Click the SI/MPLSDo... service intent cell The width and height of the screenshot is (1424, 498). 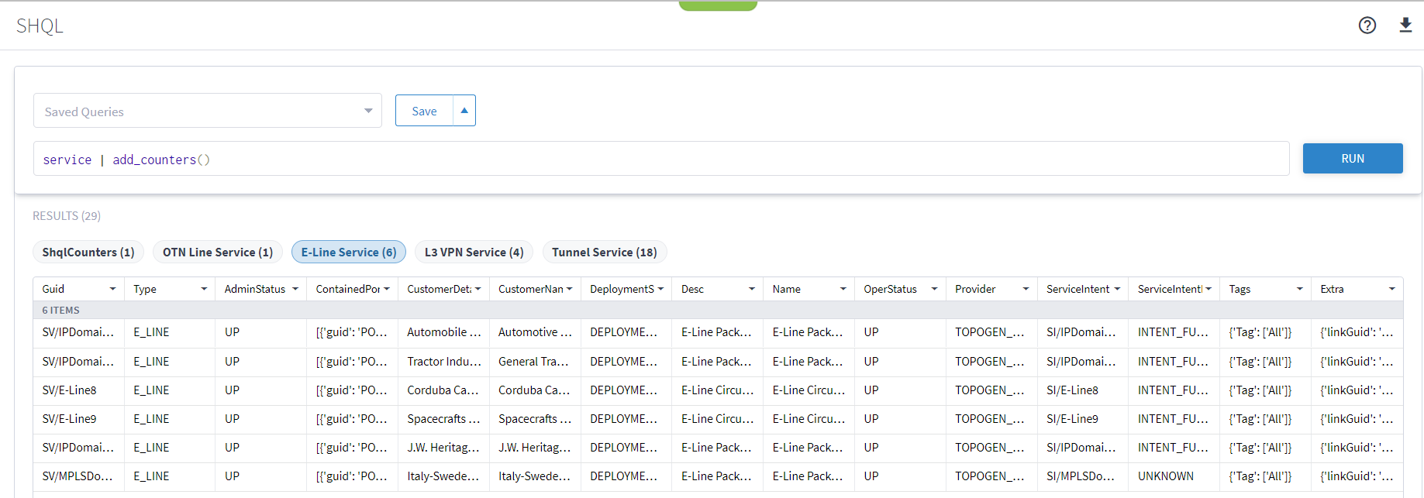(x=1083, y=476)
